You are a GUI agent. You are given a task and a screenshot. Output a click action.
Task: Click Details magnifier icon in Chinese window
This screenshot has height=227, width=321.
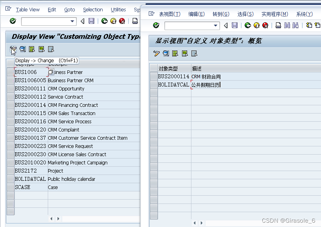coord(166,54)
